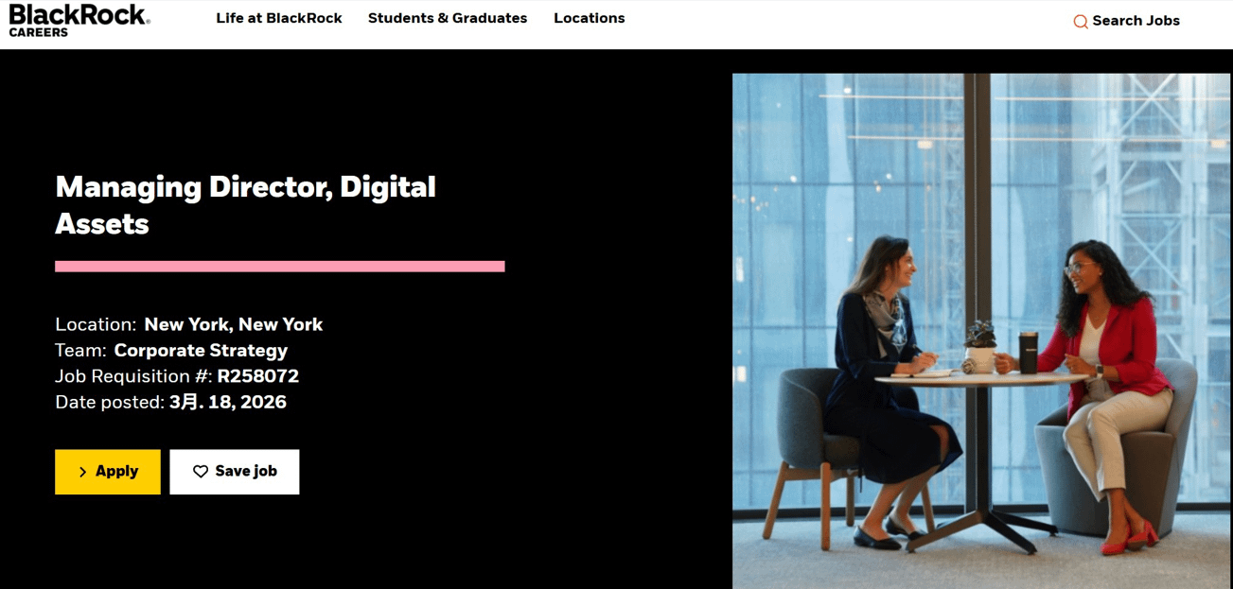Open the Locations menu item
The width and height of the screenshot is (1233, 589).
590,18
